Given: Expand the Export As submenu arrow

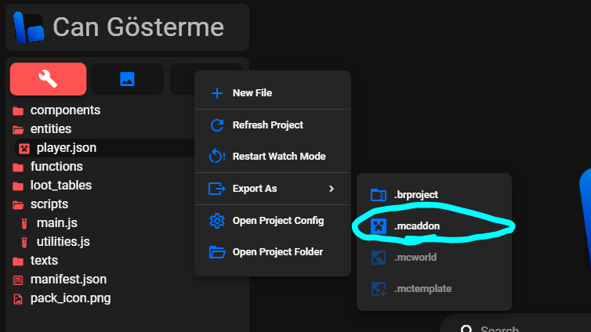Looking at the screenshot, I should (x=332, y=189).
